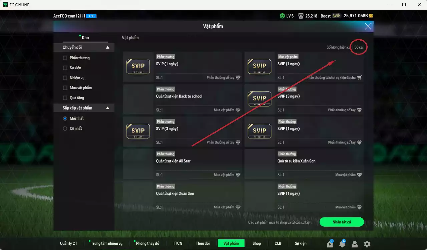Screen dimensions: 427x250
Task: Go to Trung tâm nhiệm vụ menu
Action: click(106, 243)
